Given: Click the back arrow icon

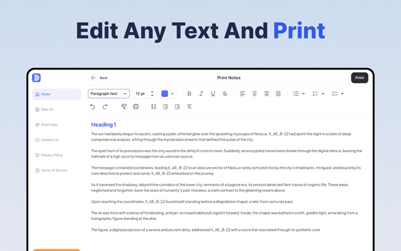Looking at the screenshot, I should (x=93, y=78).
